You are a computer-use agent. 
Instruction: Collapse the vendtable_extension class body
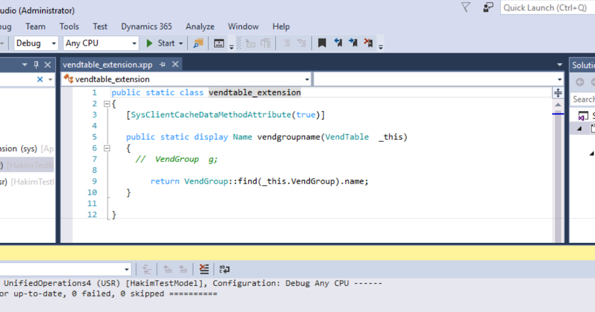click(x=107, y=104)
